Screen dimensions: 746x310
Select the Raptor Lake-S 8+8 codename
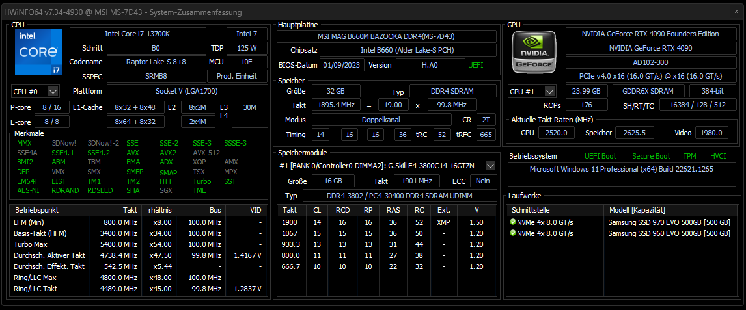pyautogui.click(x=156, y=62)
